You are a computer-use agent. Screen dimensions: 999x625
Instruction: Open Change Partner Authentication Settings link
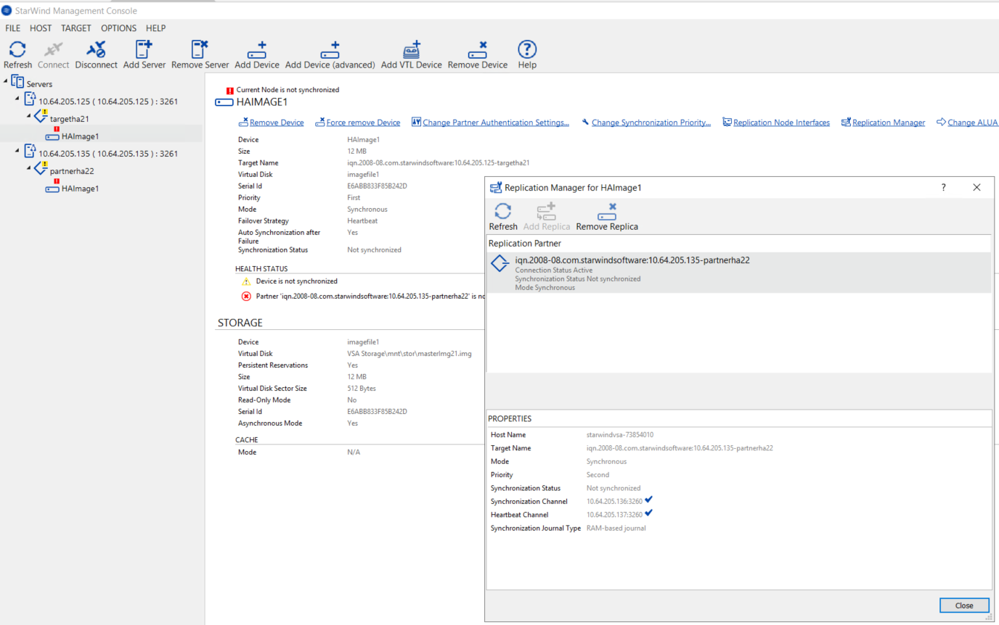[496, 123]
